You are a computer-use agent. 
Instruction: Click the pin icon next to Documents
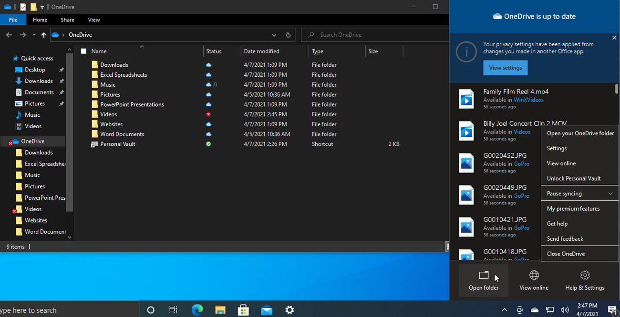[x=62, y=92]
